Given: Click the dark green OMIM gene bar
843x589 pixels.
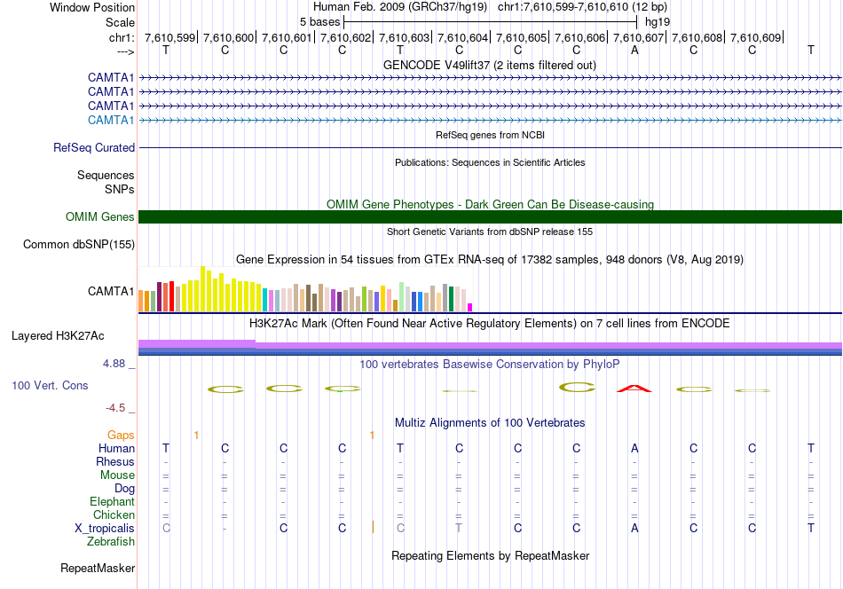Looking at the screenshot, I should tap(490, 216).
